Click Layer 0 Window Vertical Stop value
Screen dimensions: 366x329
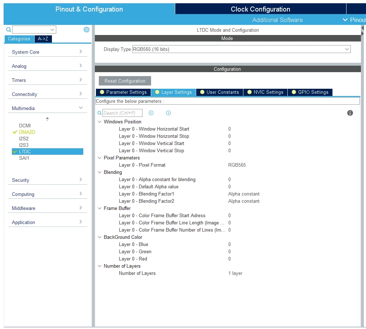click(x=229, y=150)
